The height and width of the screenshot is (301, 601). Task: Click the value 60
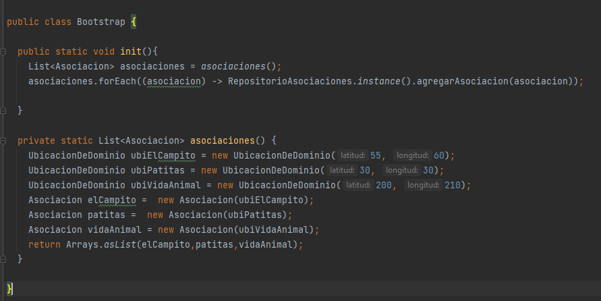(x=439, y=156)
